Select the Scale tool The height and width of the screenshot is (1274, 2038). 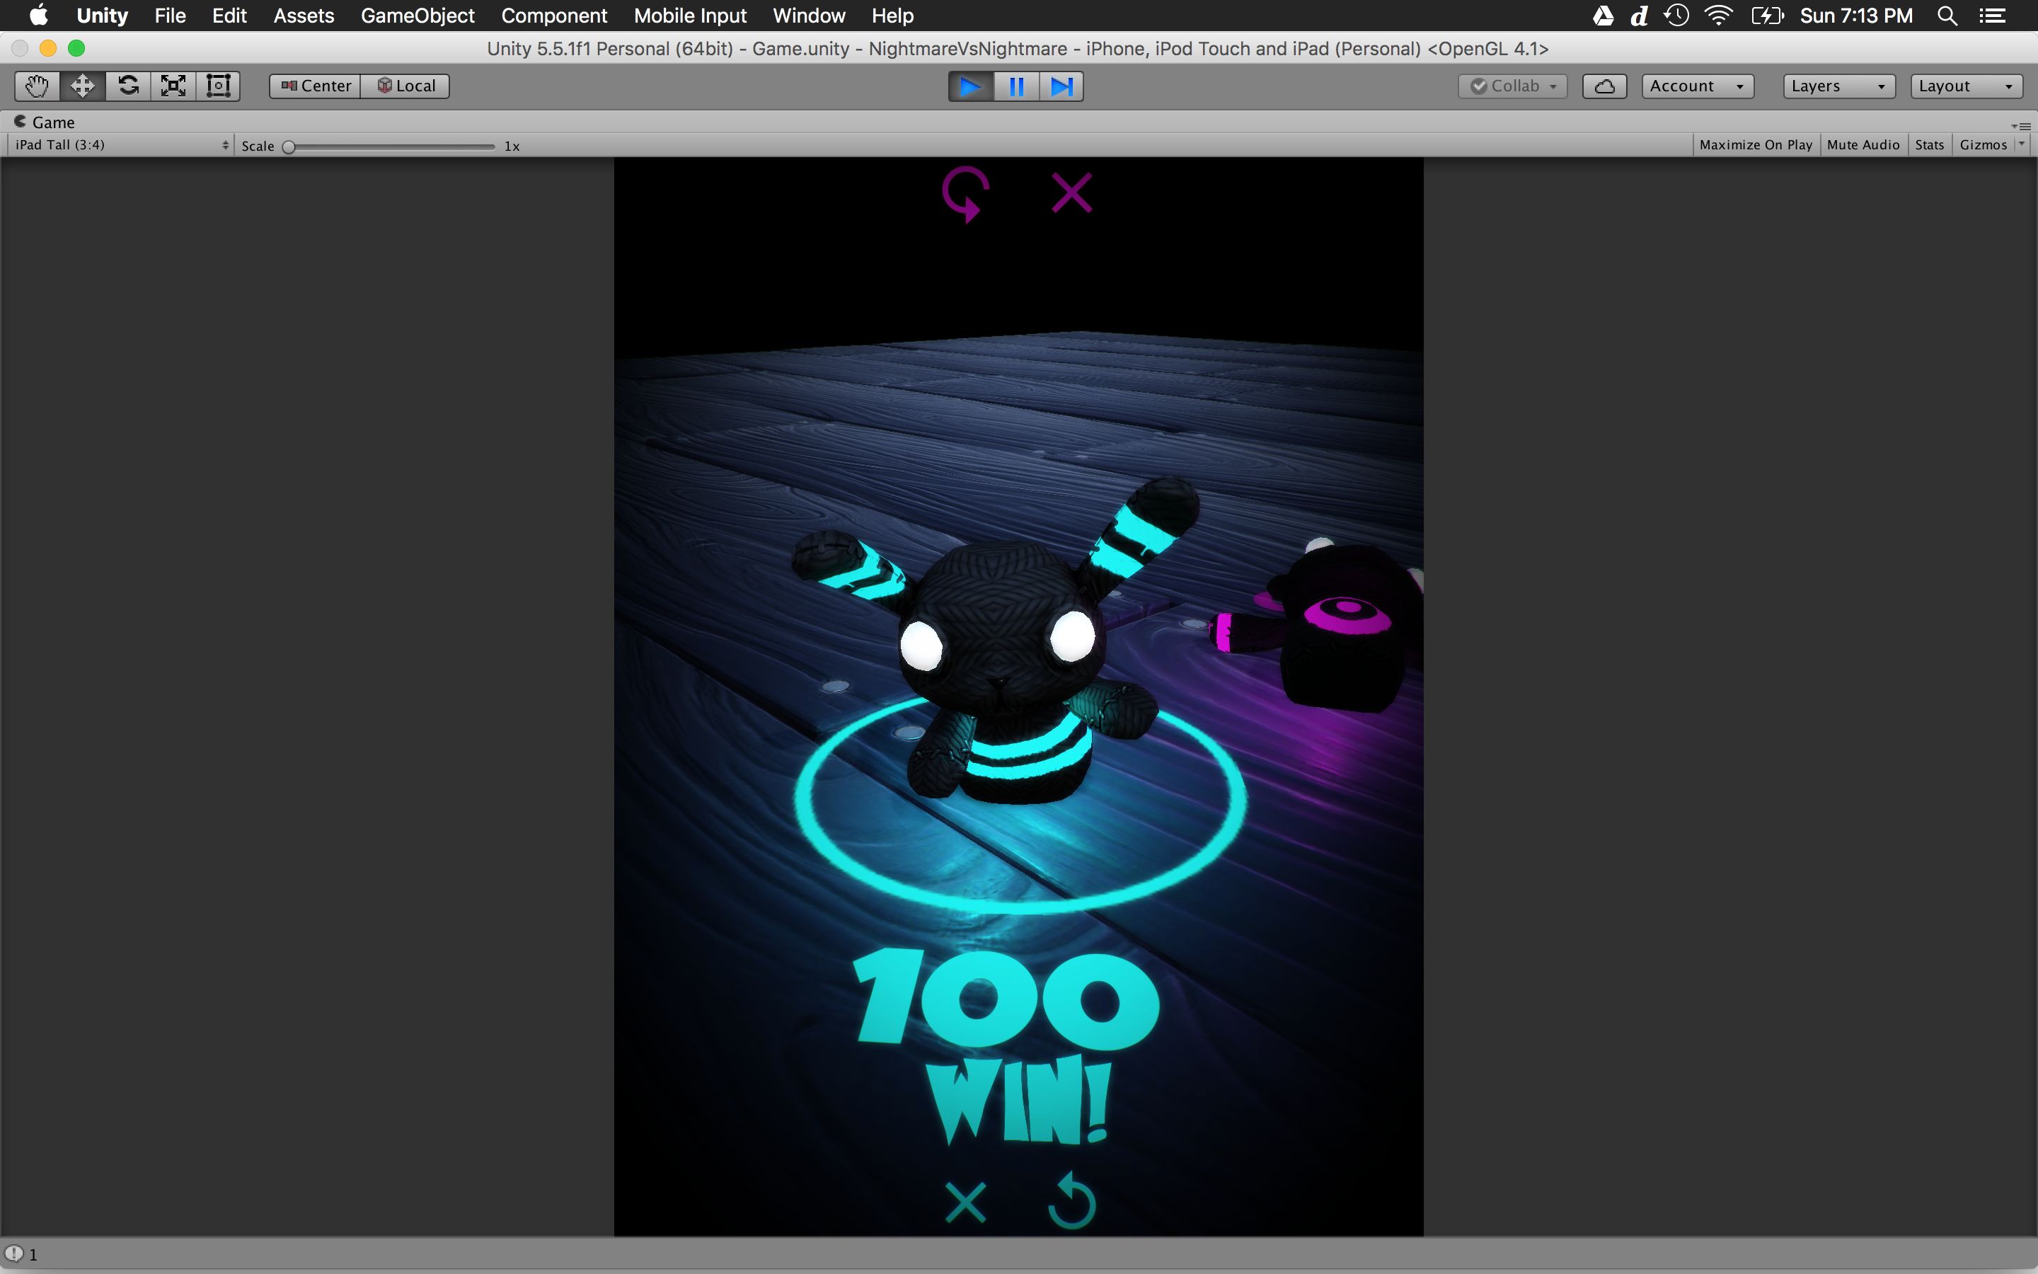coord(173,86)
